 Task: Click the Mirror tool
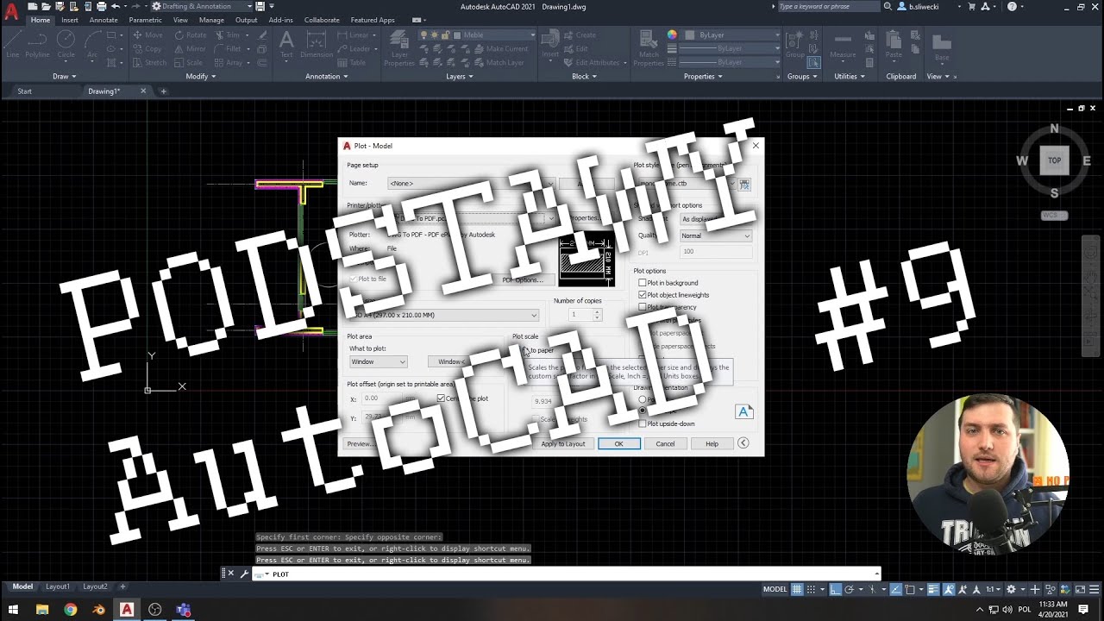coord(191,49)
